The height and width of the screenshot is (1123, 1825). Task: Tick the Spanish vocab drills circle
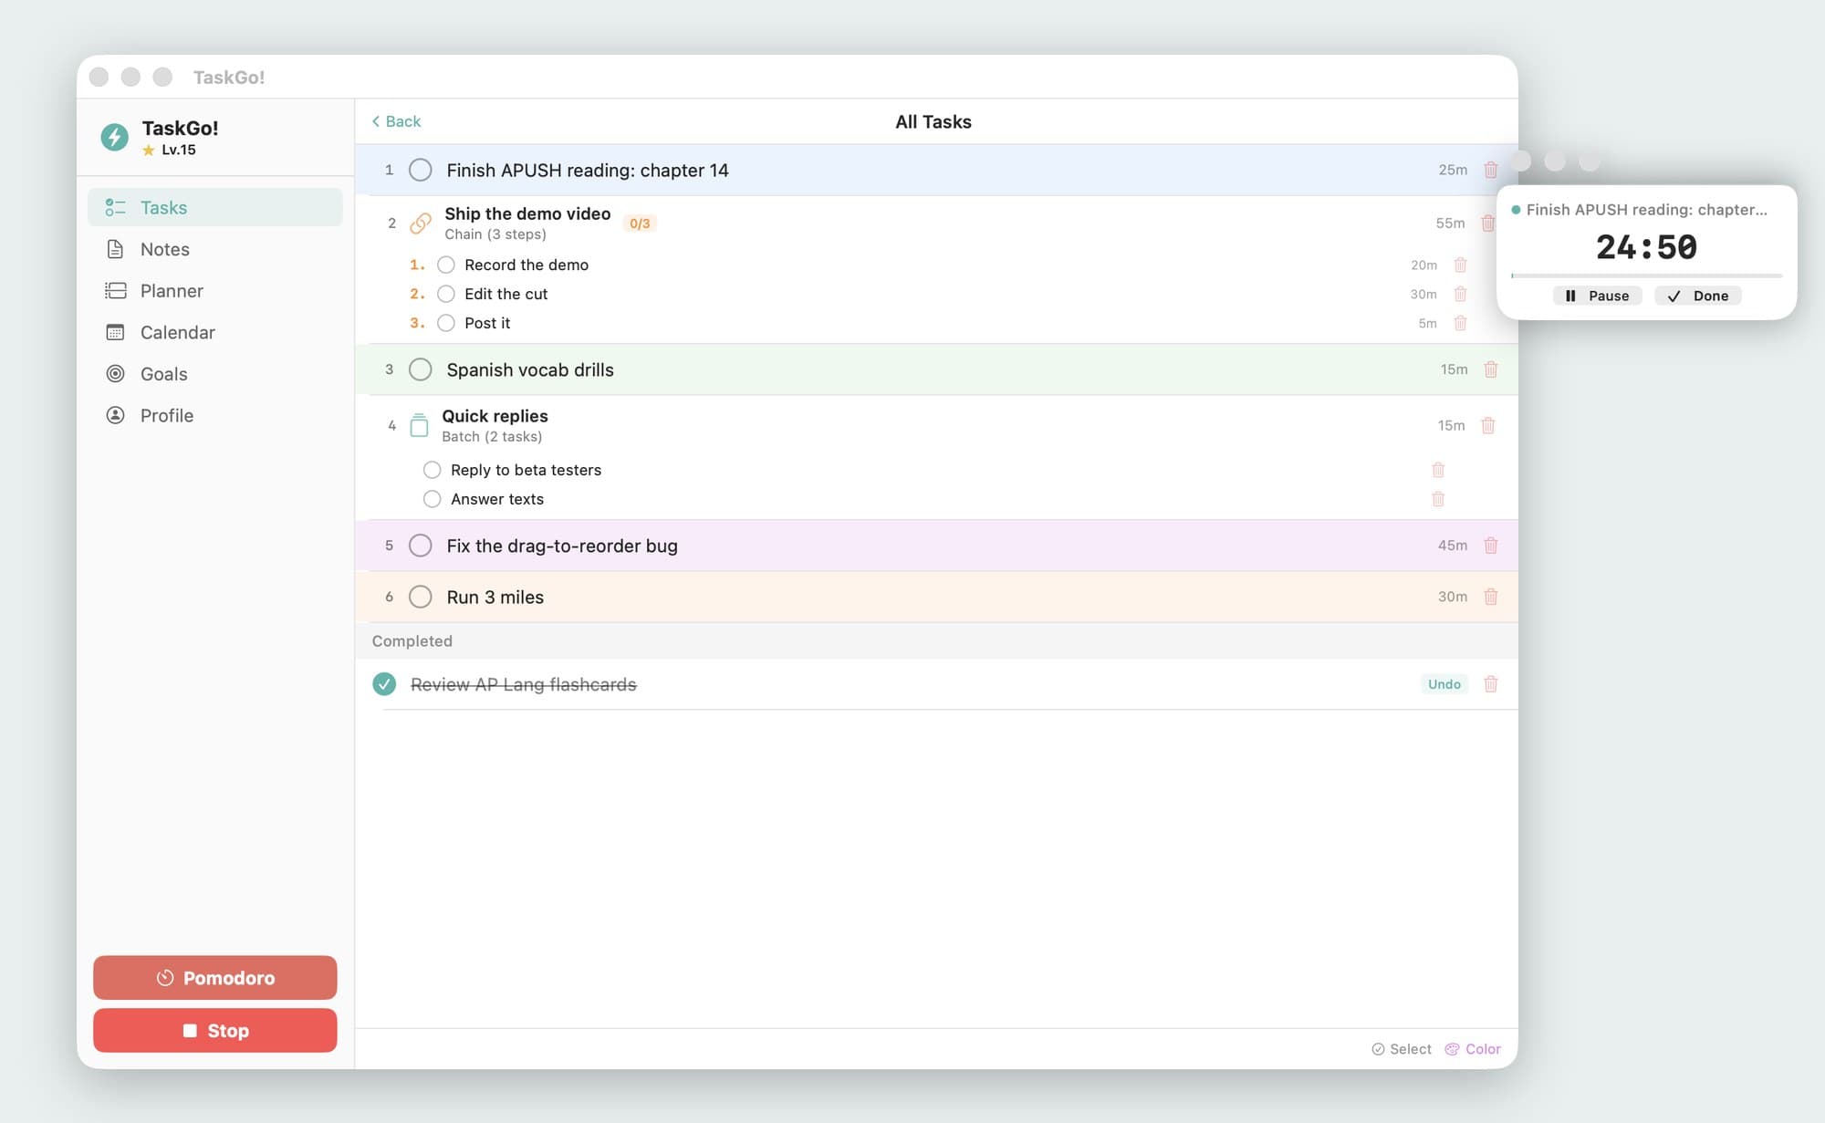420,369
